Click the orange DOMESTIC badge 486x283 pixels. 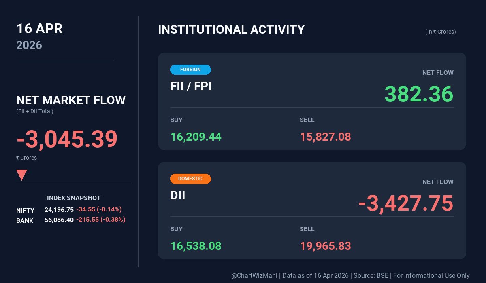point(190,179)
